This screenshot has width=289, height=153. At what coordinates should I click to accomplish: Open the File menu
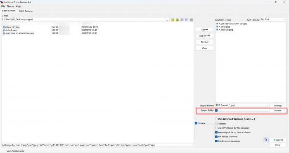[3, 6]
